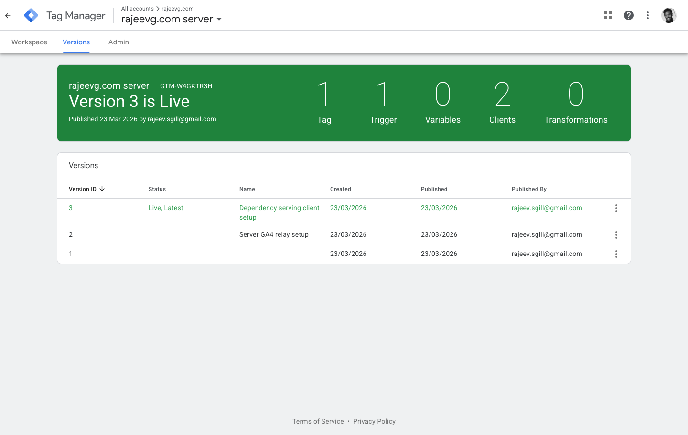Select the Versions tab
The height and width of the screenshot is (435, 688).
[x=76, y=42]
